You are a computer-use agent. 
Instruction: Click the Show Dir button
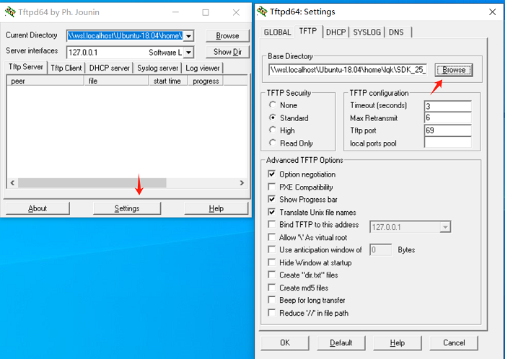pyautogui.click(x=227, y=52)
